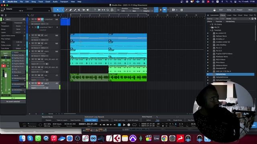
Task: Solo the pad track
Action: point(36,35)
